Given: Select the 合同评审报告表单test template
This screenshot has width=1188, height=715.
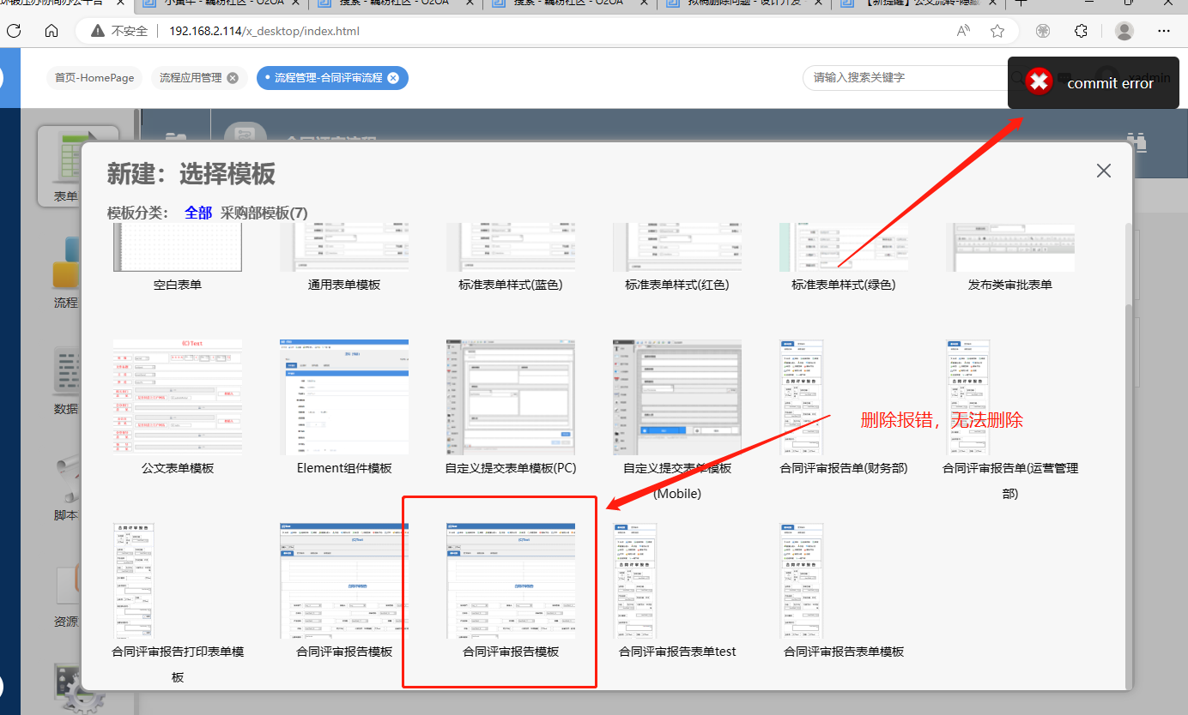Looking at the screenshot, I should pyautogui.click(x=677, y=592).
